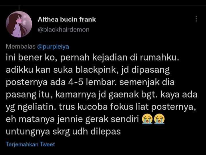Click the last line untungnya skrg udh dilepas
This screenshot has height=155, width=206.
tap(63, 131)
